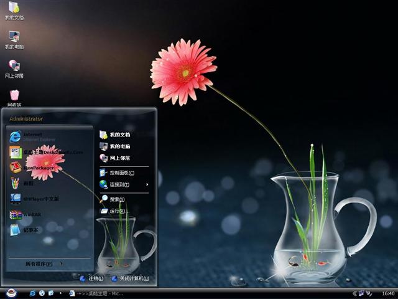Click the third quick launch icon
This screenshot has width=398, height=299.
[x=51, y=293]
